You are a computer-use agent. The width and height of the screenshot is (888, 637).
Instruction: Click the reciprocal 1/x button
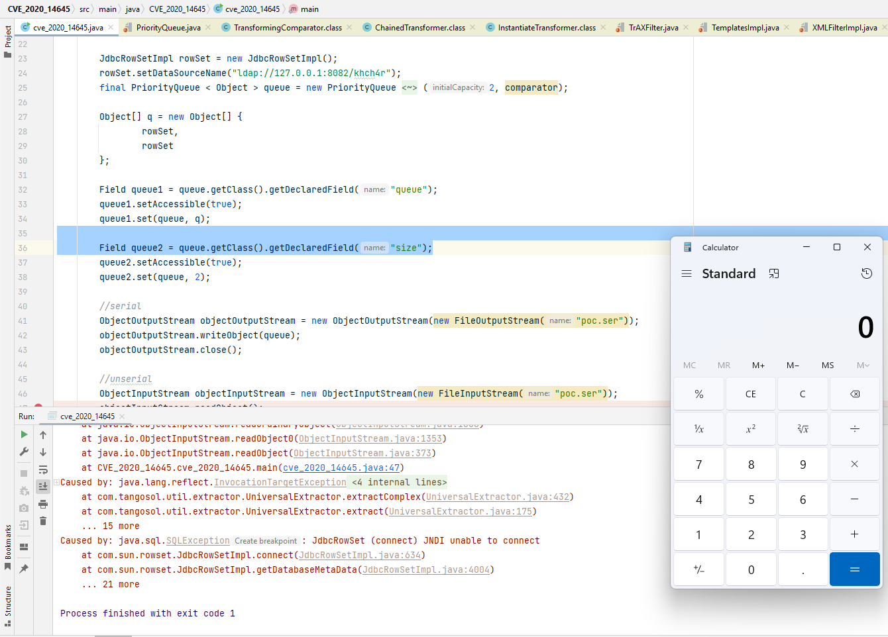tap(699, 429)
